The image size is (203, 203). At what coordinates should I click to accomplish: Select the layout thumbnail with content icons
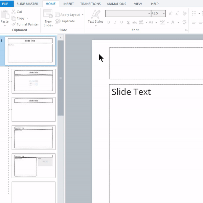(33, 81)
